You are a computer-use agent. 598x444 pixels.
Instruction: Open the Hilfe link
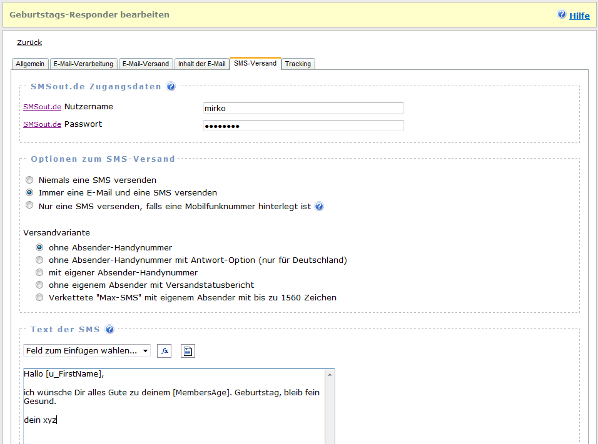coord(579,16)
